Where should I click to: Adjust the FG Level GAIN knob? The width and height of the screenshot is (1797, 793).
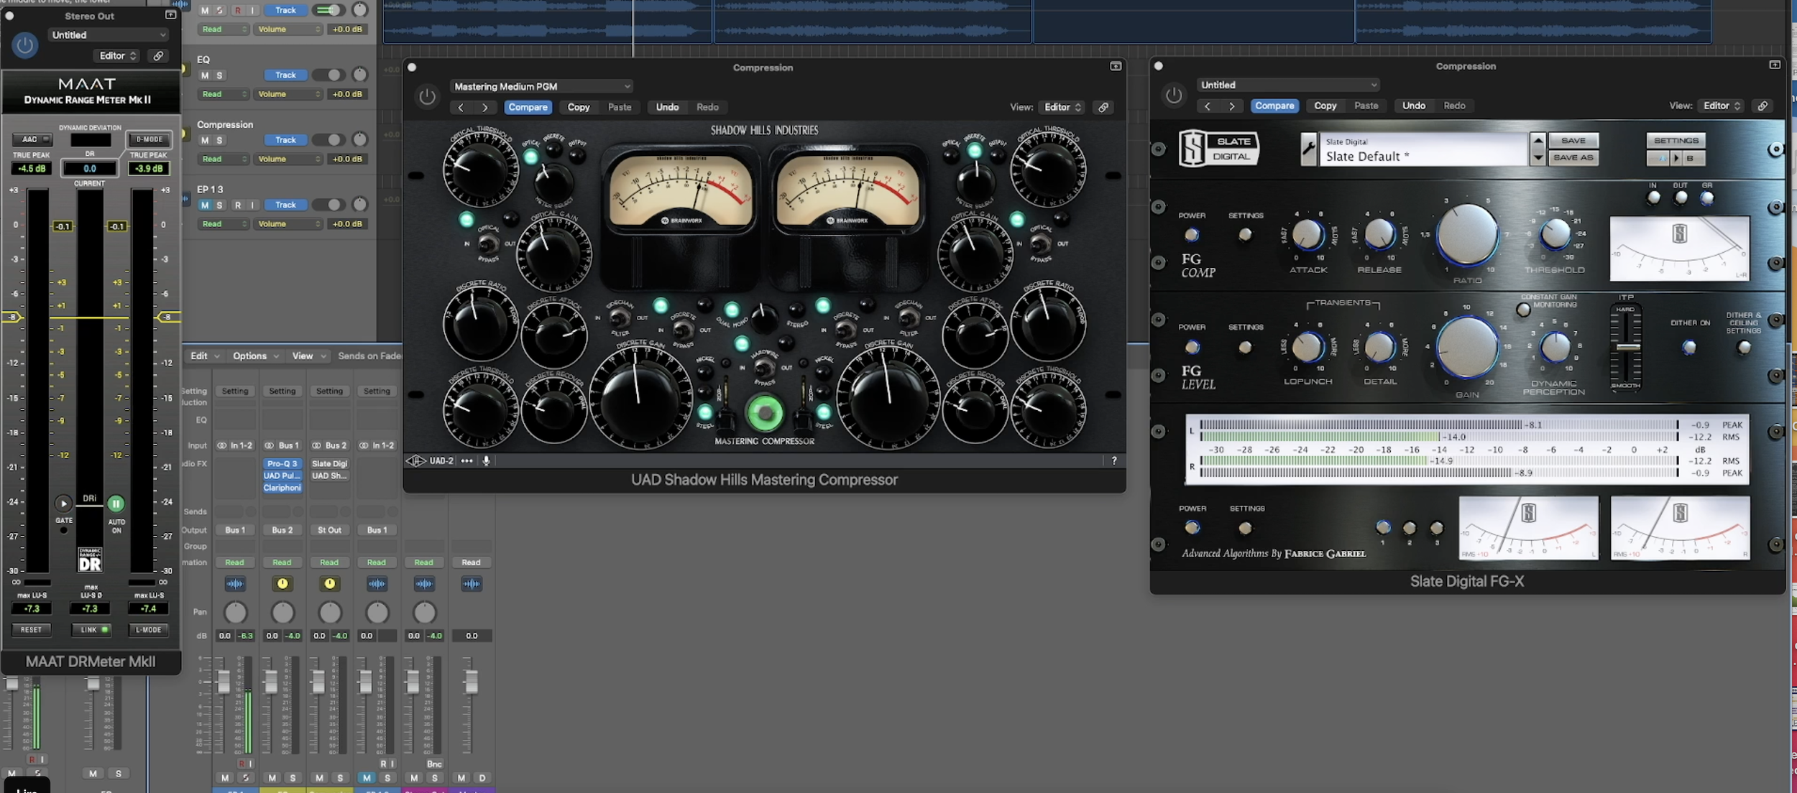click(1466, 347)
